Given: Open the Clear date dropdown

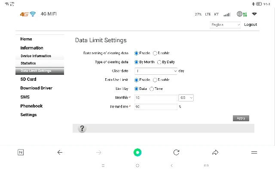Looking at the screenshot, I should point(156,71).
